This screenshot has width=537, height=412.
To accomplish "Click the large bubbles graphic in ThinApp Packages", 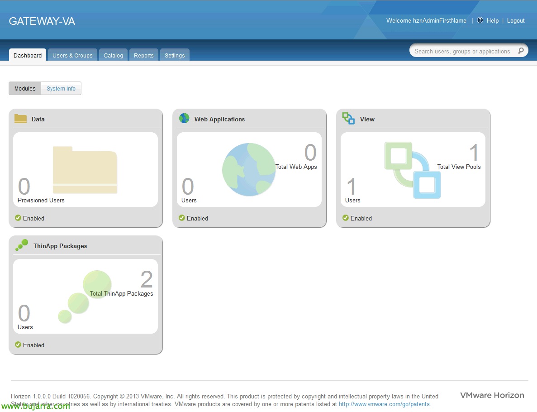I will pos(85,297).
